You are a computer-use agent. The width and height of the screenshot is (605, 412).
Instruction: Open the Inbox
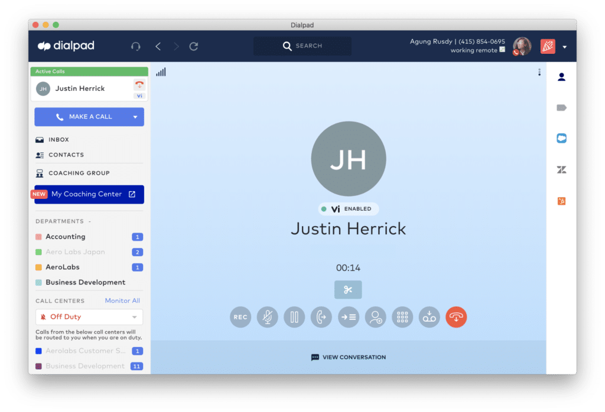pyautogui.click(x=58, y=140)
